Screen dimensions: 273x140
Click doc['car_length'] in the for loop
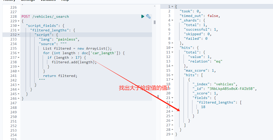[x=101, y=53]
